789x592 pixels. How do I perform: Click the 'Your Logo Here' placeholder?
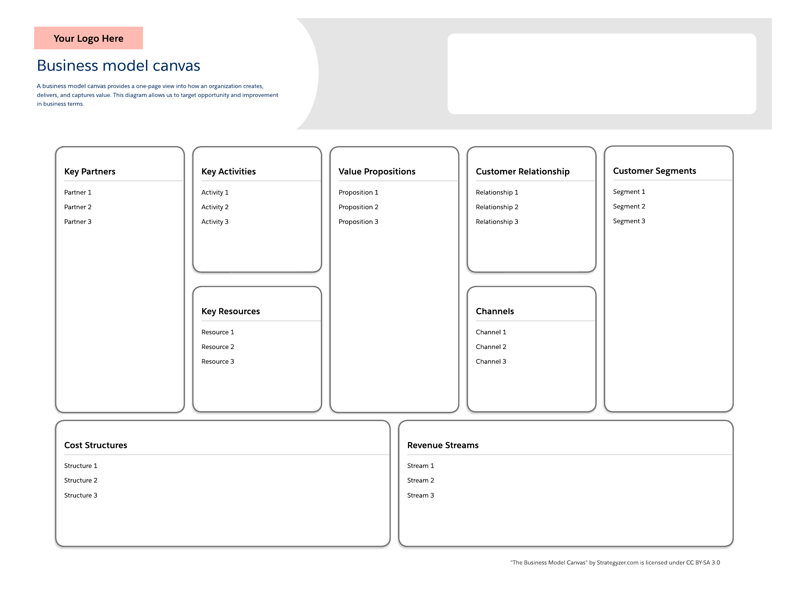pyautogui.click(x=88, y=38)
